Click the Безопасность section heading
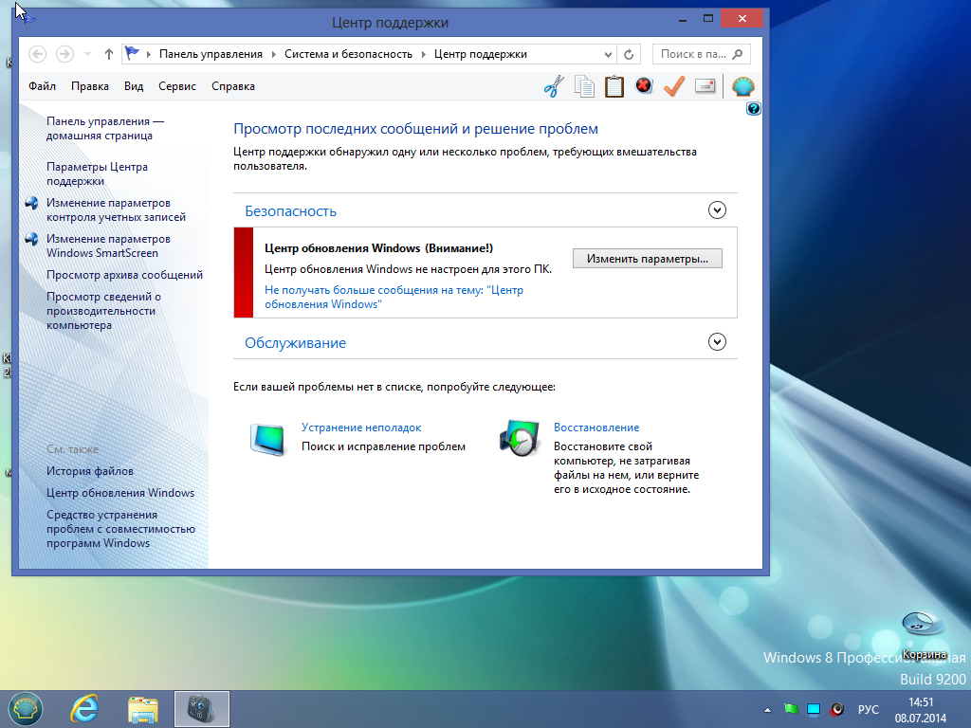The image size is (971, 728). (290, 211)
